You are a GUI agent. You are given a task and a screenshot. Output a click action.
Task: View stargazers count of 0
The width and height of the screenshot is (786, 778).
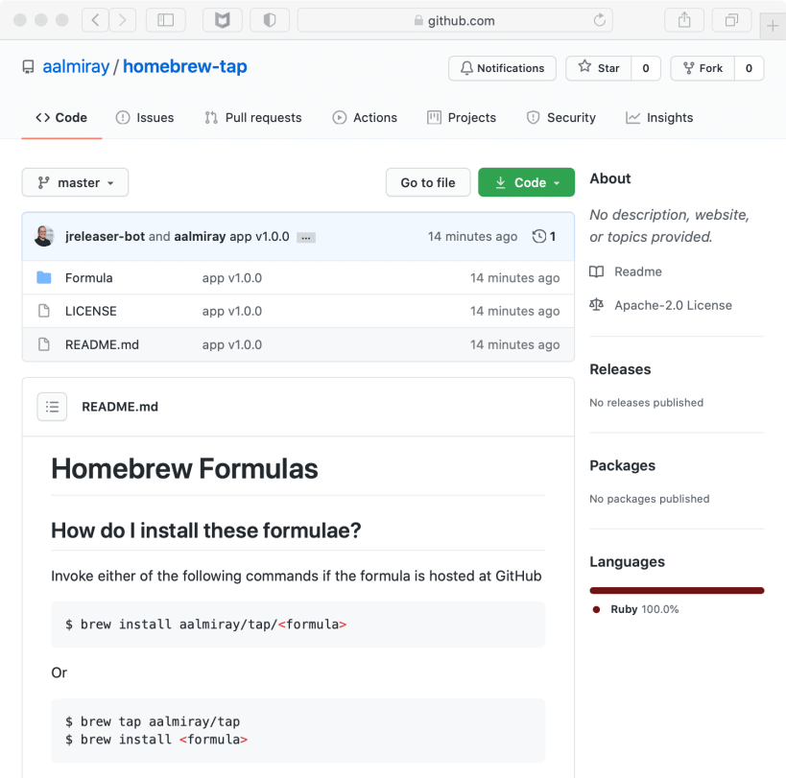(x=646, y=68)
